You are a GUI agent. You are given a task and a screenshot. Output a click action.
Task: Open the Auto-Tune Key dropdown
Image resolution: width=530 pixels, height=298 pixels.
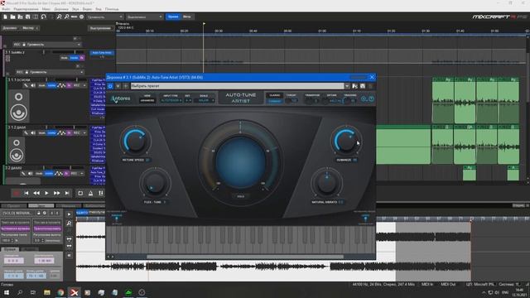(188, 100)
